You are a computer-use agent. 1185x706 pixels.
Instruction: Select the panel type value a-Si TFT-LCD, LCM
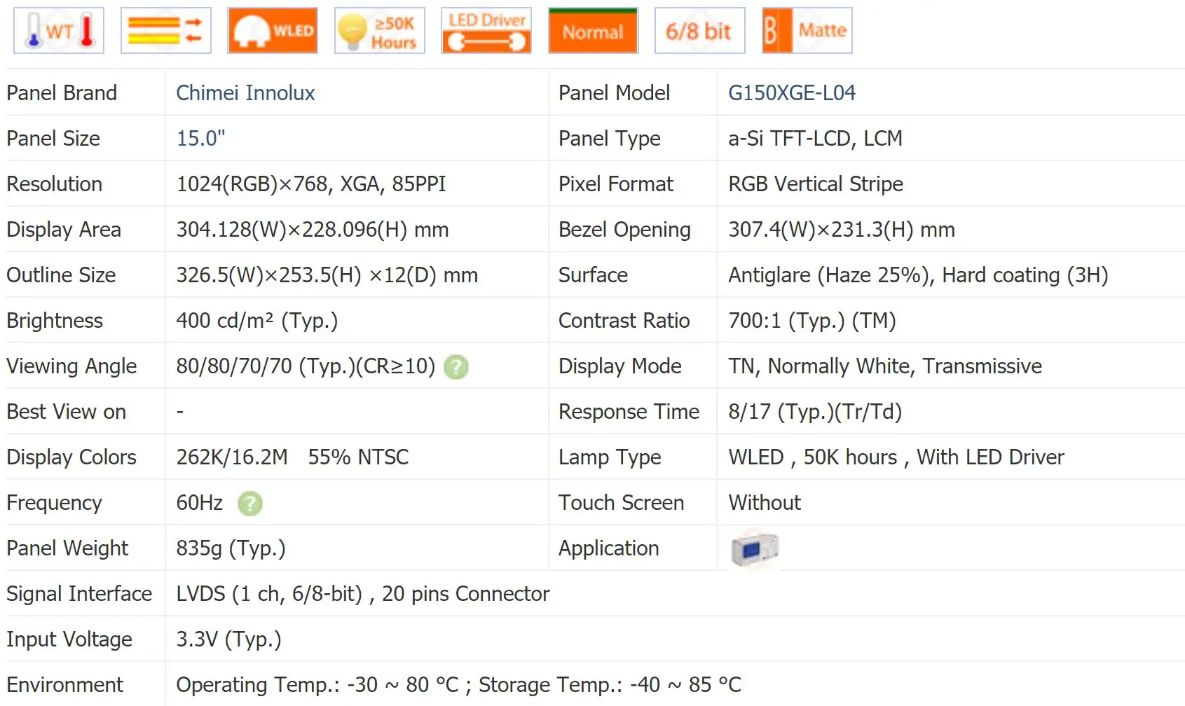815,139
